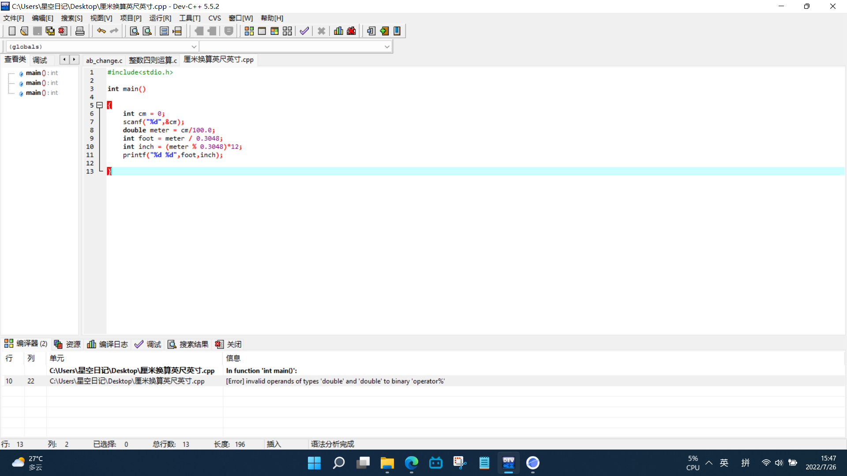Open the 搜索结果 bottom tab
This screenshot has height=476, width=847.
pyautogui.click(x=188, y=344)
